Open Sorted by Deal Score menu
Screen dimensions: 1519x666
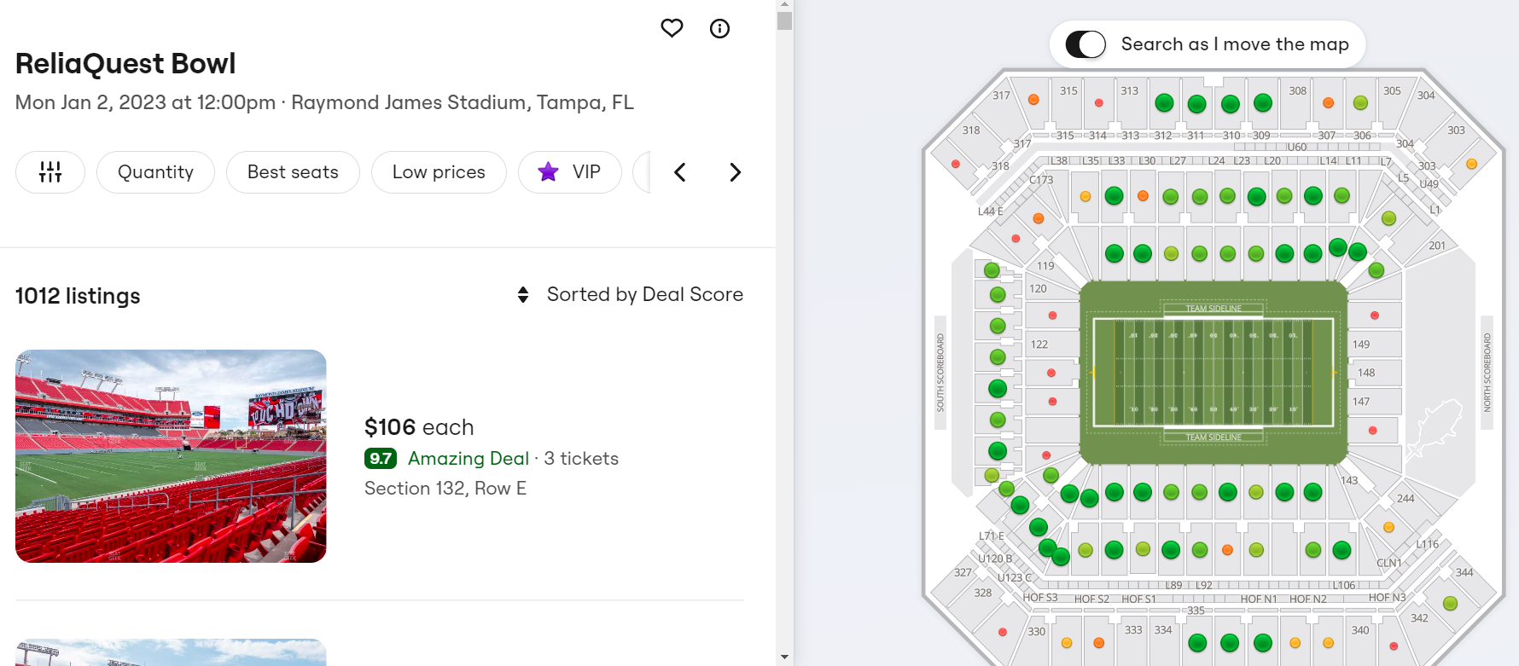click(644, 295)
